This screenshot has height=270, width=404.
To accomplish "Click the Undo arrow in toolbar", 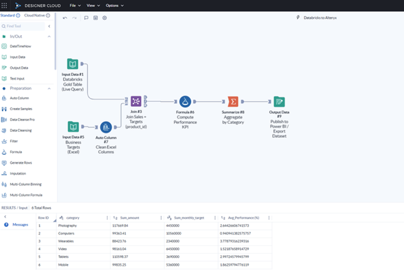I will [65, 18].
